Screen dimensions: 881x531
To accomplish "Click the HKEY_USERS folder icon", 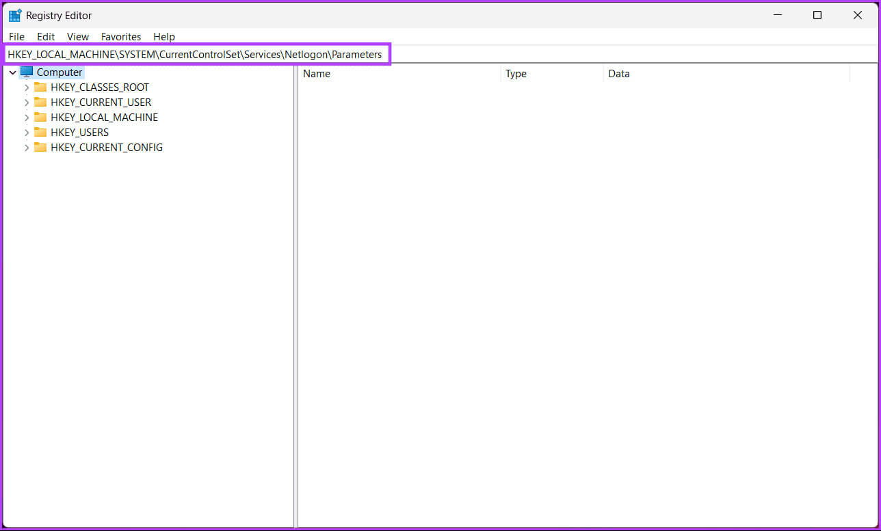I will 40,132.
